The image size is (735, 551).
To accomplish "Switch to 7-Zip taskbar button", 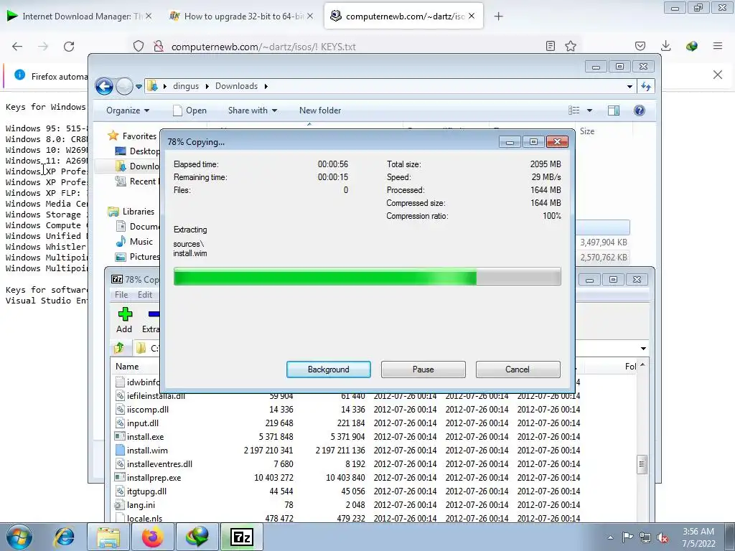I will tap(241, 537).
